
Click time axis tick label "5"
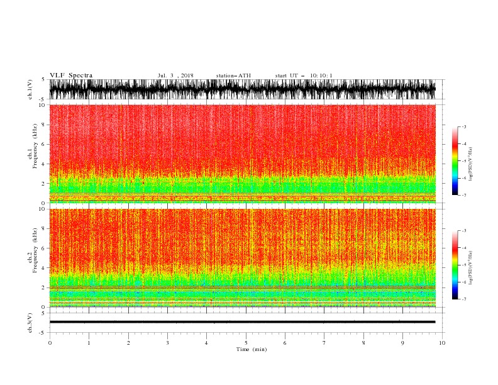click(246, 343)
